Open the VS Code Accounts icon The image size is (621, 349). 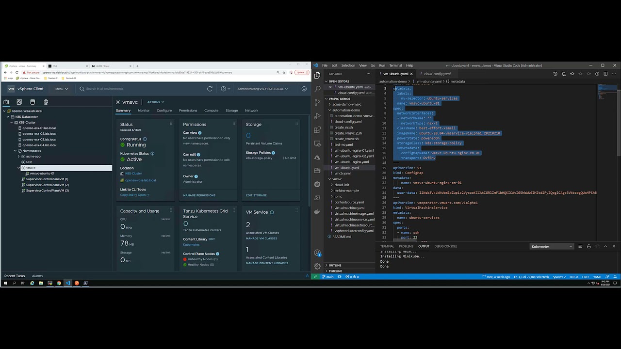tap(317, 253)
